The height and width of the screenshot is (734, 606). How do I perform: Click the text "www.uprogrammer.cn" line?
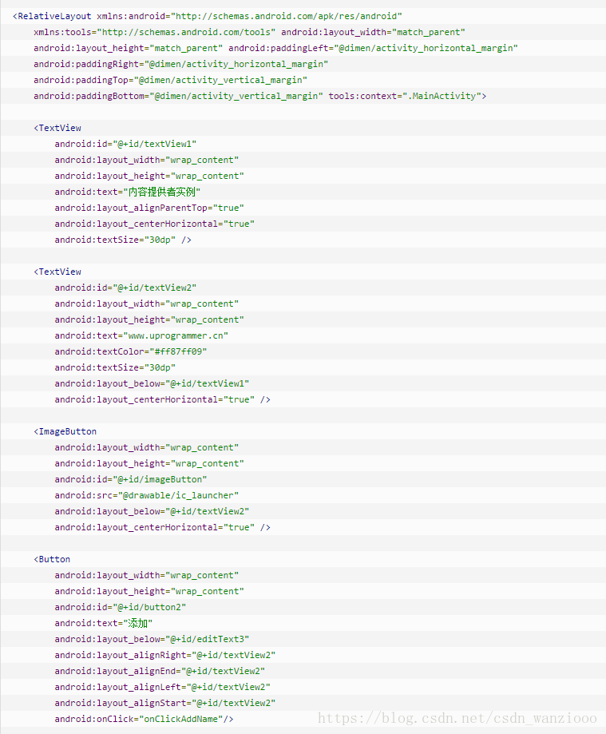(141, 335)
